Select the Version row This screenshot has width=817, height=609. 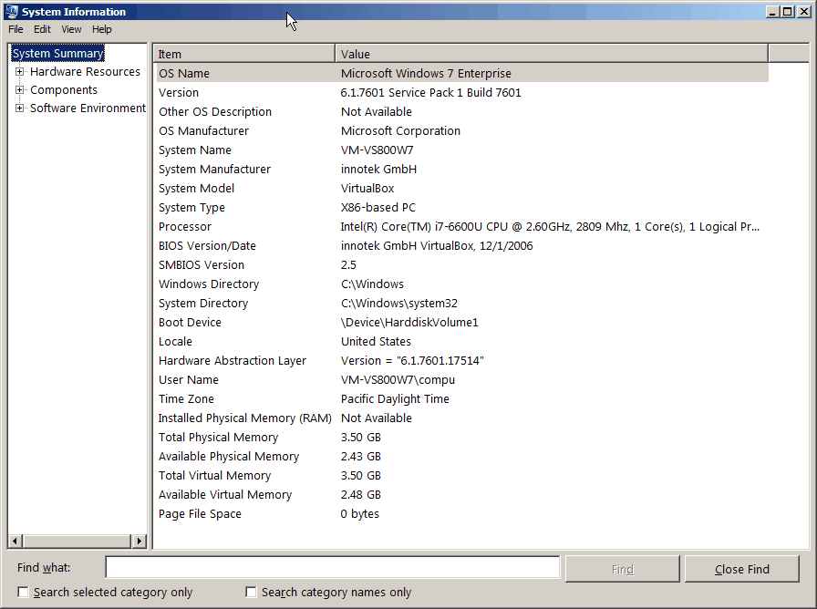point(462,93)
